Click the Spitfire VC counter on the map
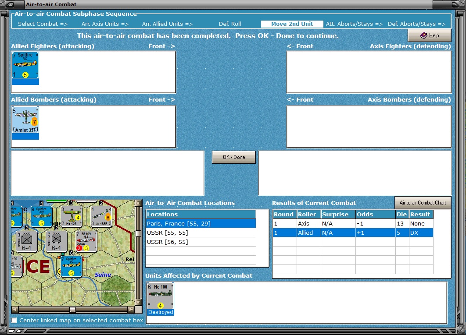Screen dimensions: 466x335 point(72,266)
